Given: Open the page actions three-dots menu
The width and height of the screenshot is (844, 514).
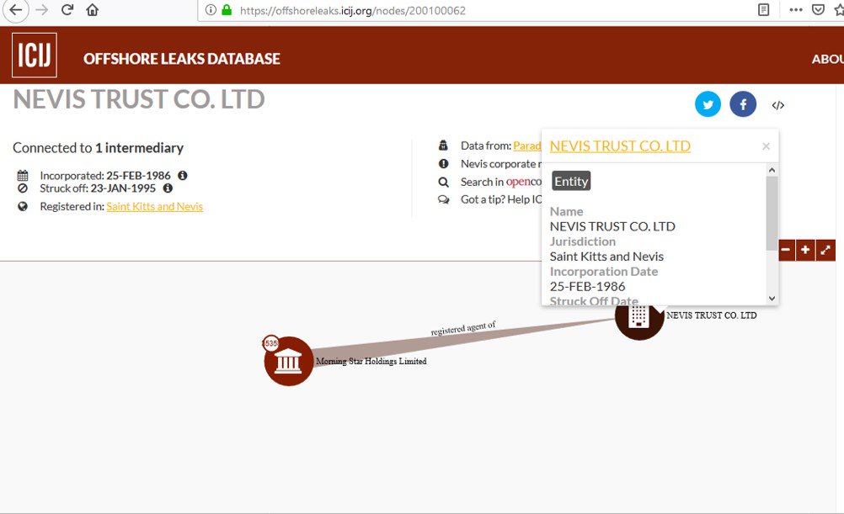Looking at the screenshot, I should point(795,10).
